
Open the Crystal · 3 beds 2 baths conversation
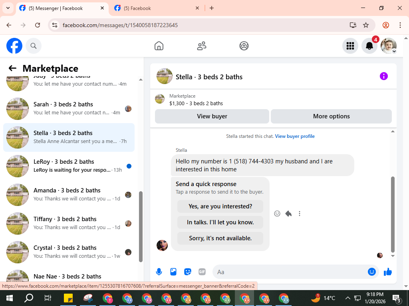(x=69, y=252)
